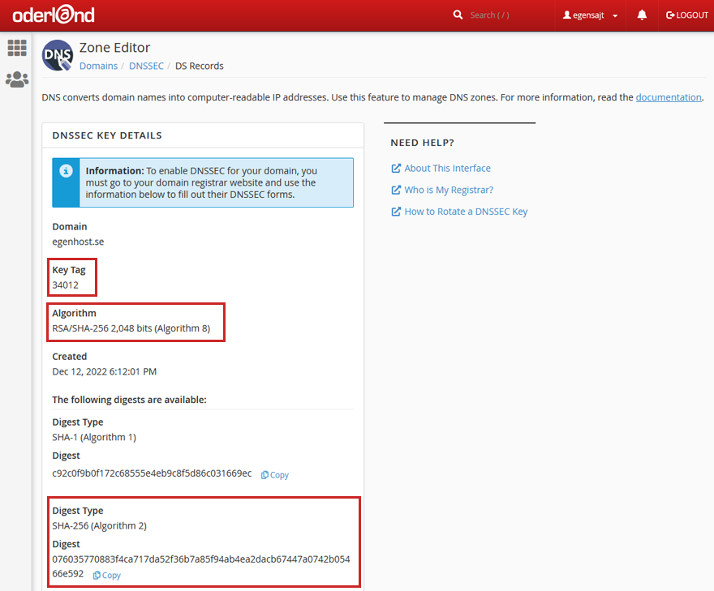Open the documentation link

click(669, 97)
